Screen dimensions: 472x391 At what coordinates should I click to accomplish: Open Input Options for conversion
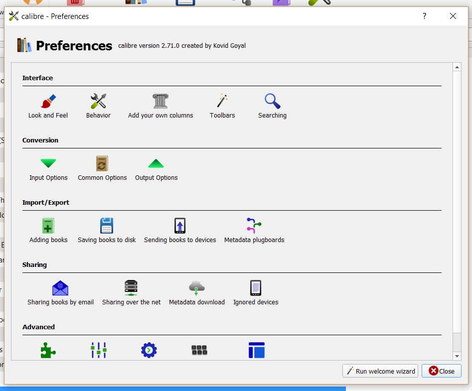[48, 169]
